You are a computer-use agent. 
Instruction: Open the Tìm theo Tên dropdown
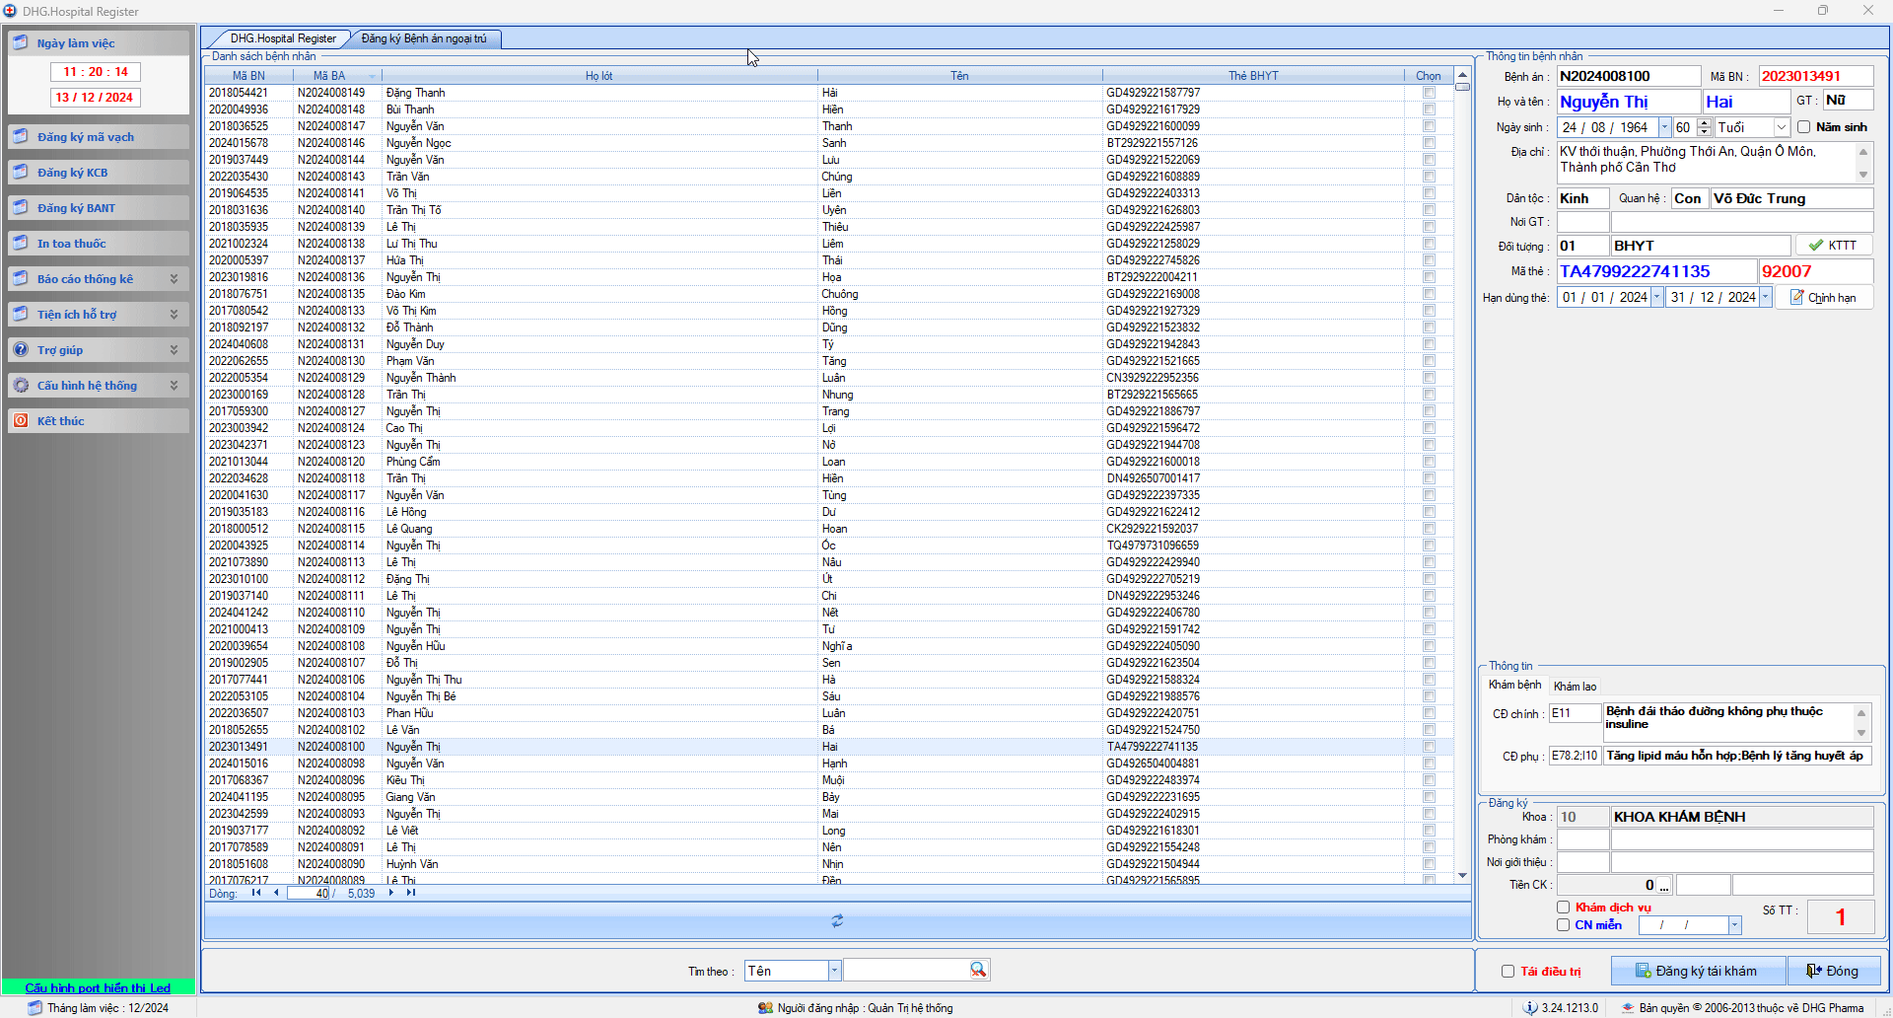click(834, 971)
